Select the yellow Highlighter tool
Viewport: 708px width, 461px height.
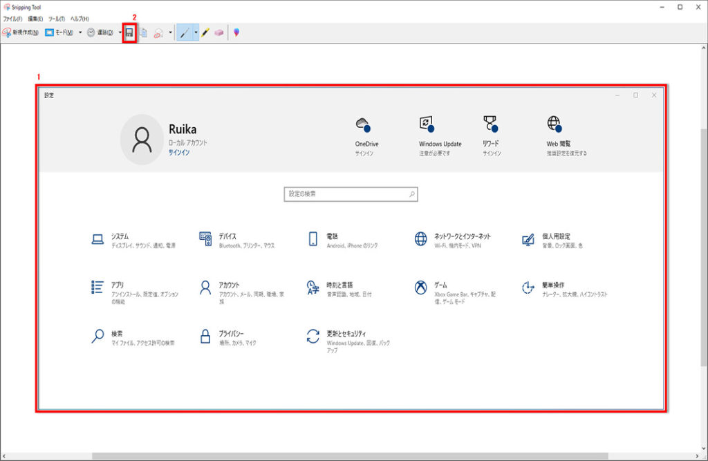pos(206,32)
